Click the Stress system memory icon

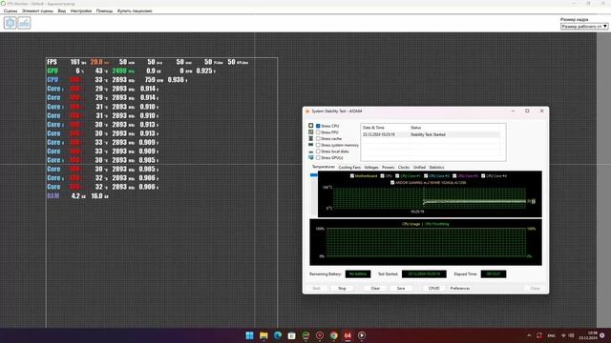(x=310, y=145)
